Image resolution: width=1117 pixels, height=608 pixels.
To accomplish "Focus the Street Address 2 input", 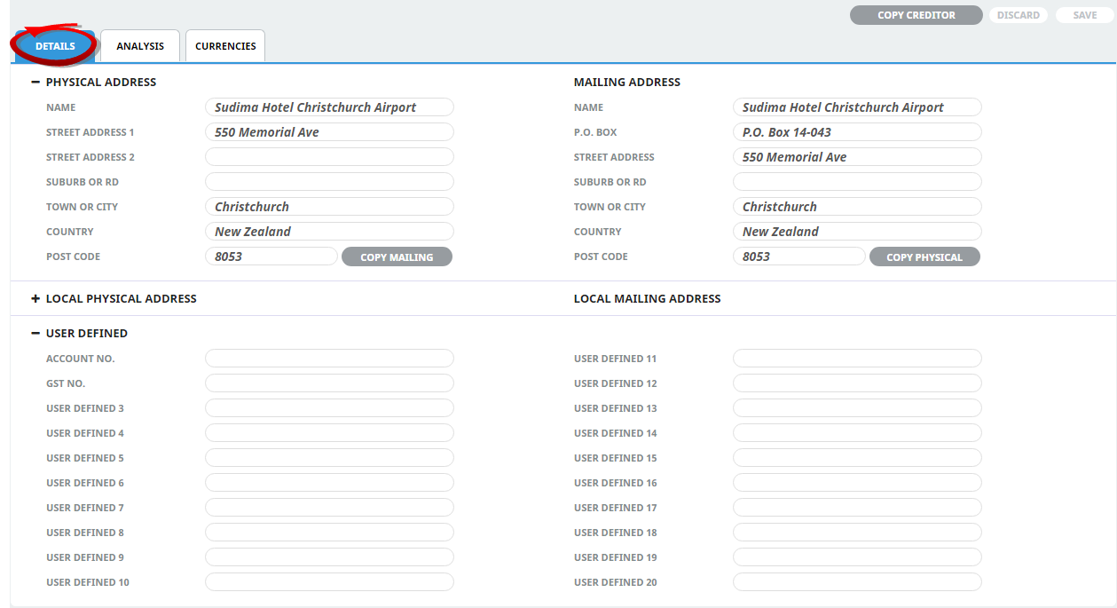I will pos(329,157).
